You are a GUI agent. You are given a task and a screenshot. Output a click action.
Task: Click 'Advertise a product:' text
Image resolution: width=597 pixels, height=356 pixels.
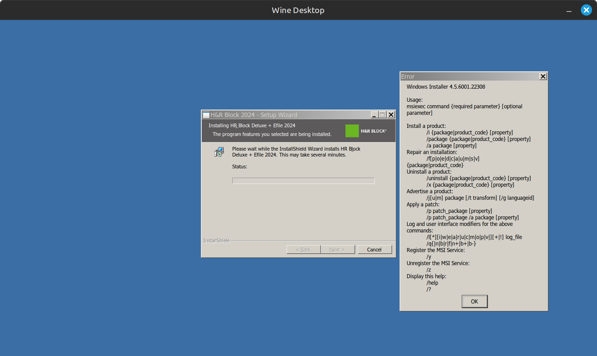point(430,191)
